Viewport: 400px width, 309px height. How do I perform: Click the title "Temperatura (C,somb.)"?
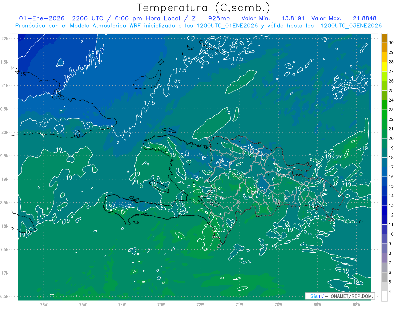click(204, 8)
